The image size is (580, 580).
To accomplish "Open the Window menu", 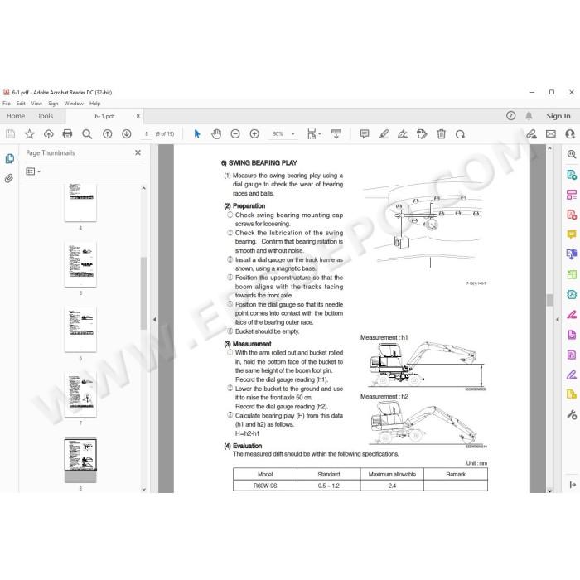I will [74, 104].
